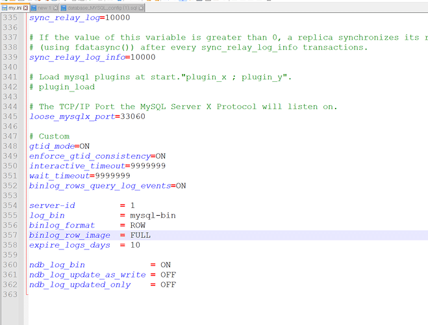Place cursor on interactive_timeout=9999999

[x=97, y=166]
